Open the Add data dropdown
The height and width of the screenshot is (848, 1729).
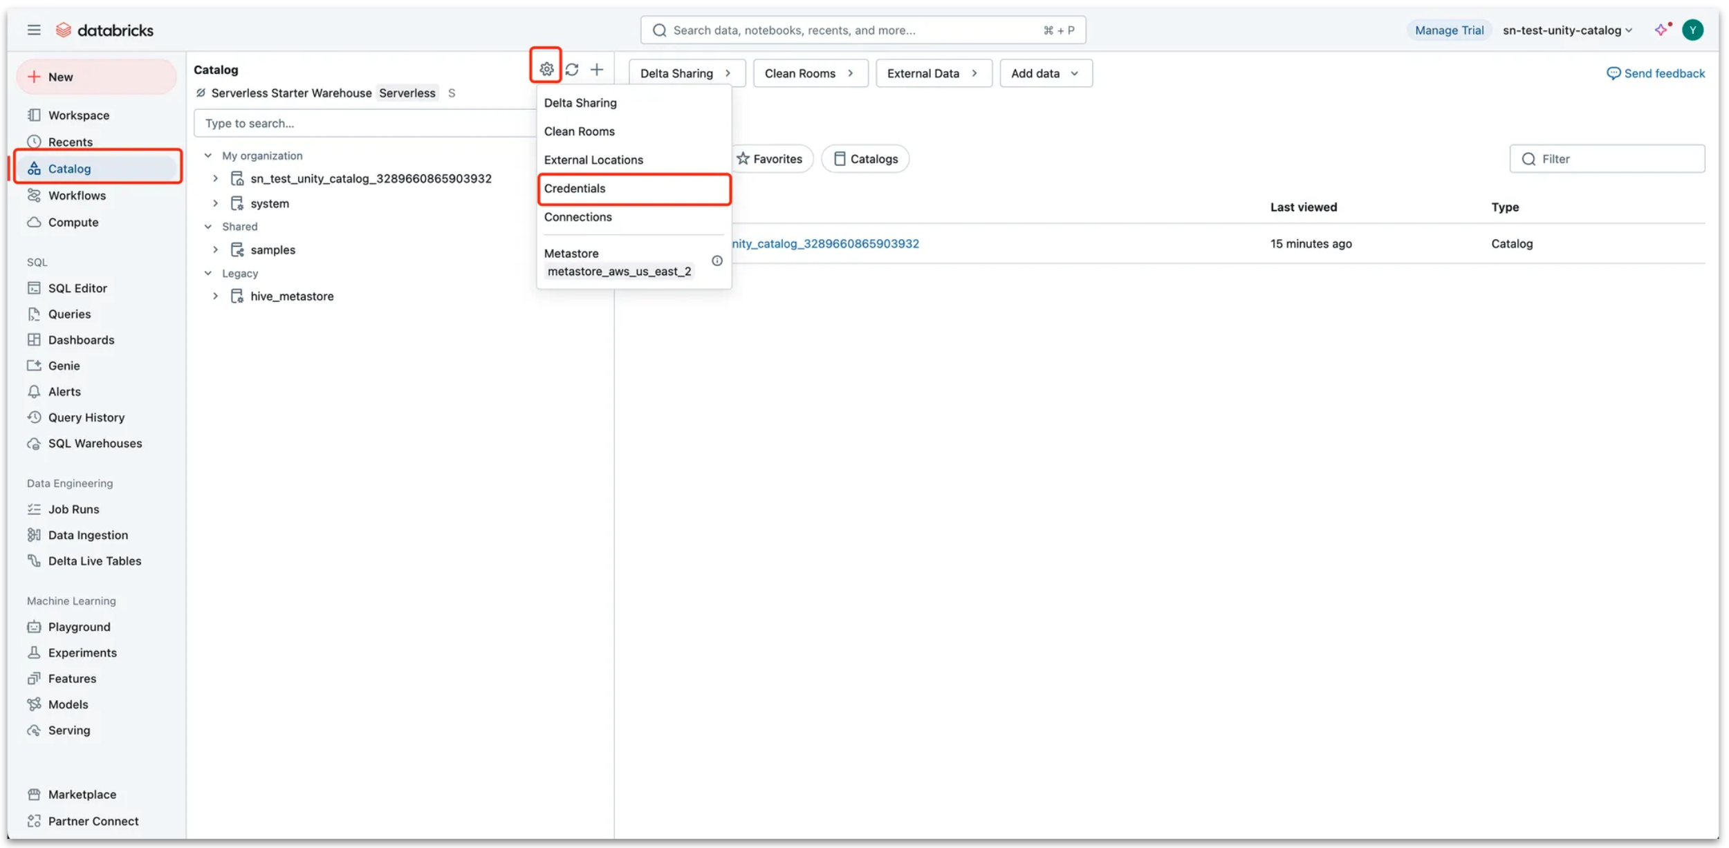pos(1045,73)
